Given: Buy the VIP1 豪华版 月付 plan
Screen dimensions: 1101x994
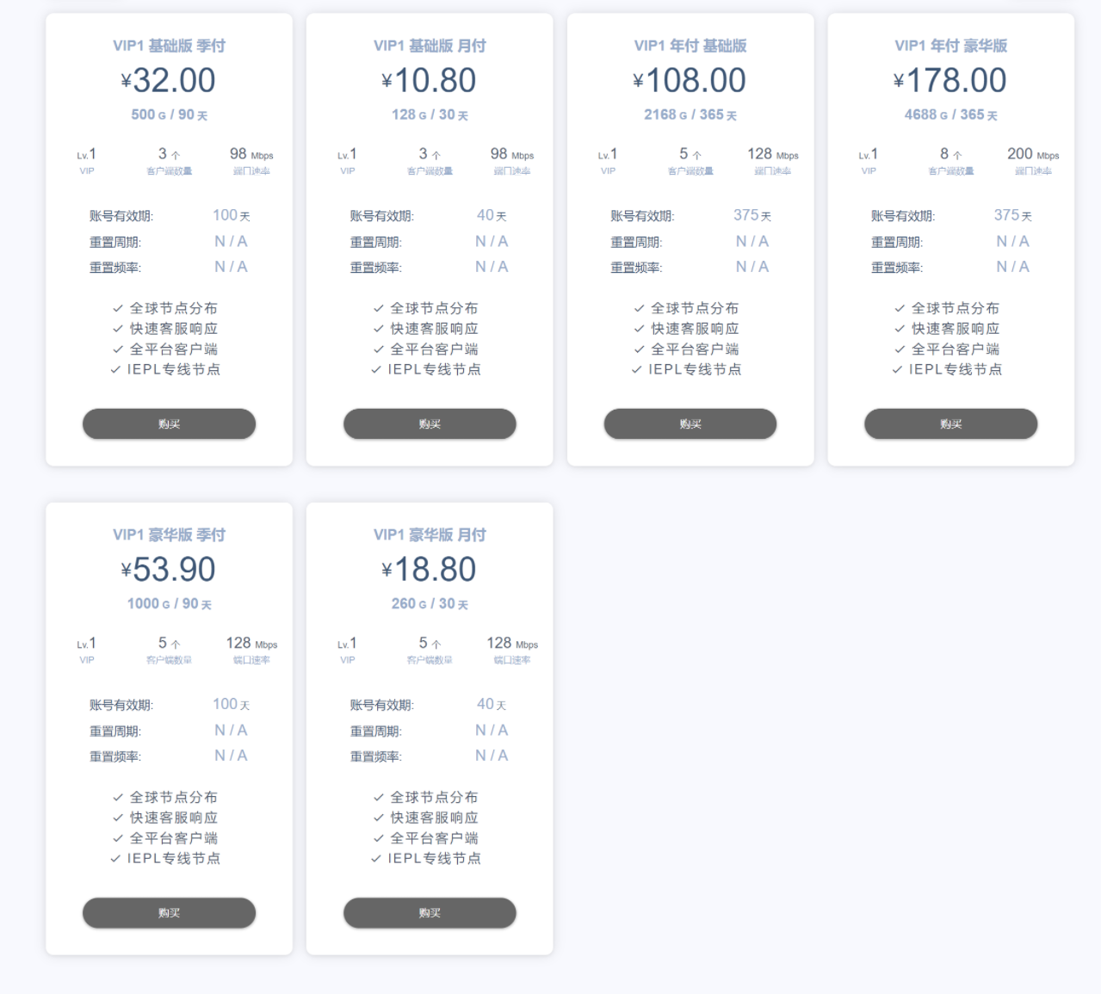Looking at the screenshot, I should [430, 913].
